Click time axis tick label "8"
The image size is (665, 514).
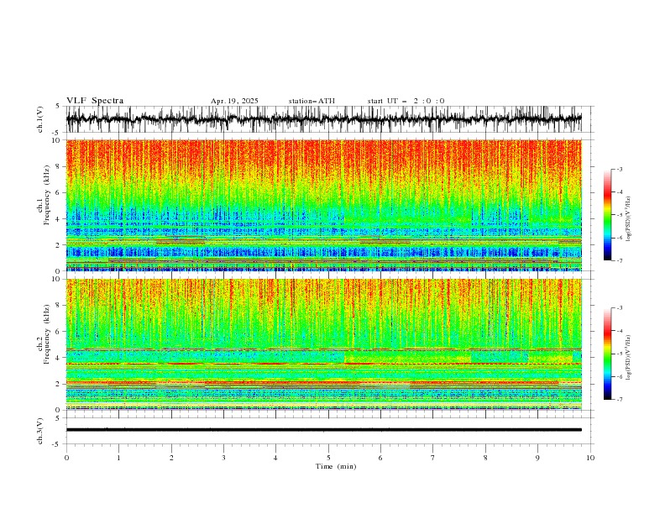[x=485, y=458]
